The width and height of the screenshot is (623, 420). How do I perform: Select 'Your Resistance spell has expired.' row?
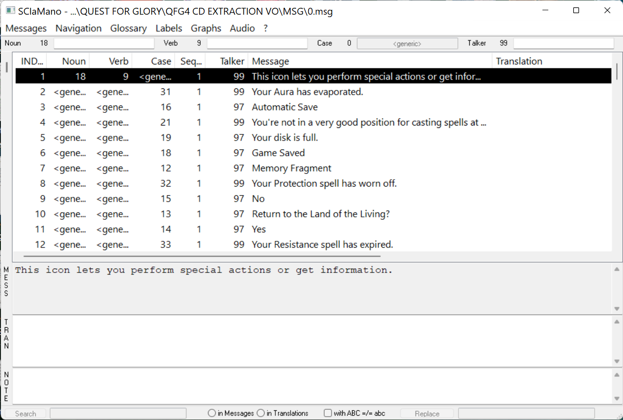tap(313, 245)
